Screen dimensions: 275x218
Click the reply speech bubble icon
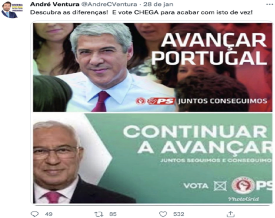point(35,214)
